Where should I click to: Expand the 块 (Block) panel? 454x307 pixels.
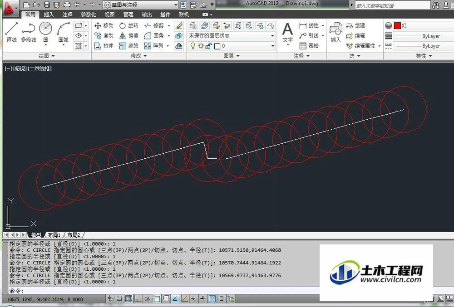click(x=355, y=56)
